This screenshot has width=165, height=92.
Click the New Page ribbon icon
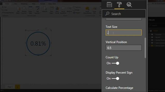pyautogui.click(x=52, y=10)
